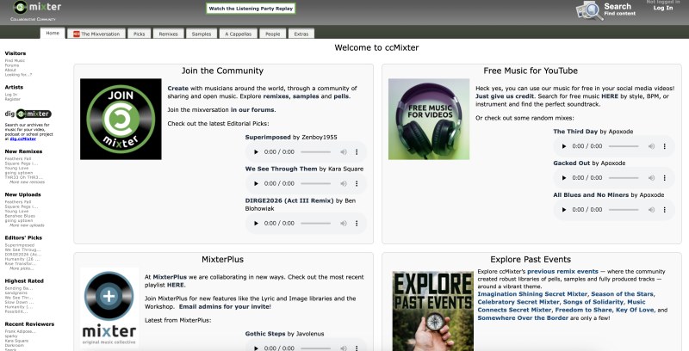This screenshot has height=351, width=689.
Task: Click 'Email admins for your invite' link
Action: click(x=224, y=306)
